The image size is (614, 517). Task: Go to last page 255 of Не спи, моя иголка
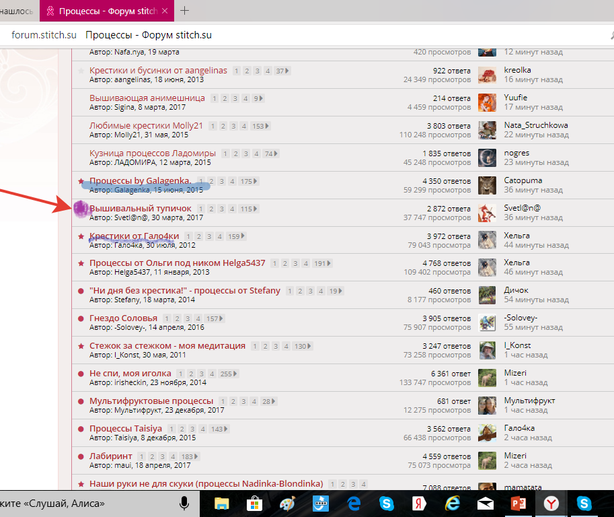click(x=229, y=374)
